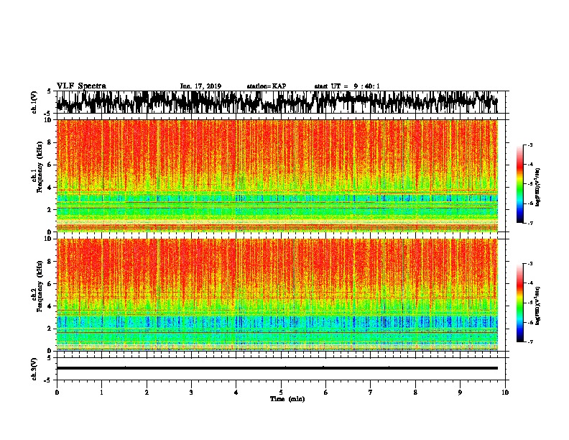This screenshot has height=440, width=569.
Task: Click the time axis tick label "4"
Action: [x=236, y=393]
